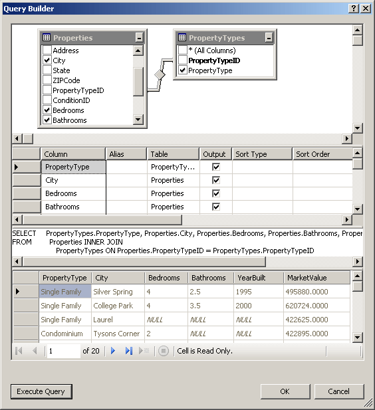Check * (All Columns) in PropertyTypes
375x410 pixels.
pyautogui.click(x=182, y=50)
